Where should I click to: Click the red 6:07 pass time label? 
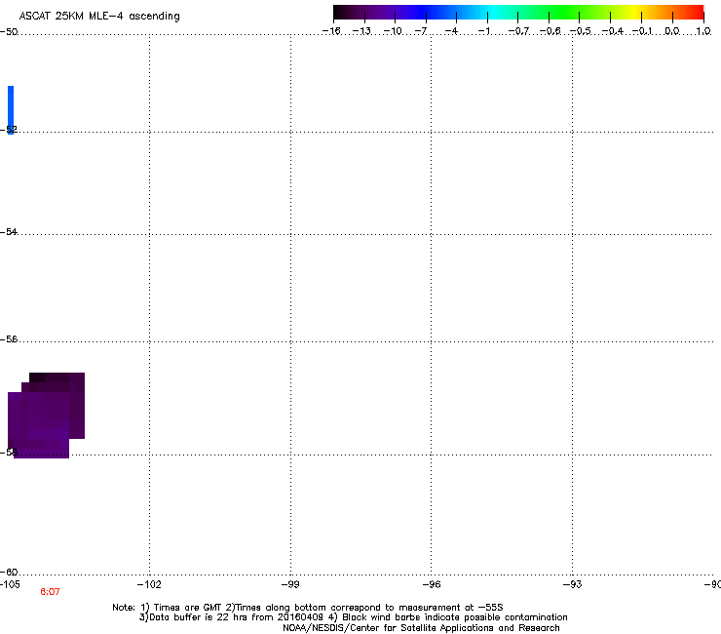click(x=50, y=592)
